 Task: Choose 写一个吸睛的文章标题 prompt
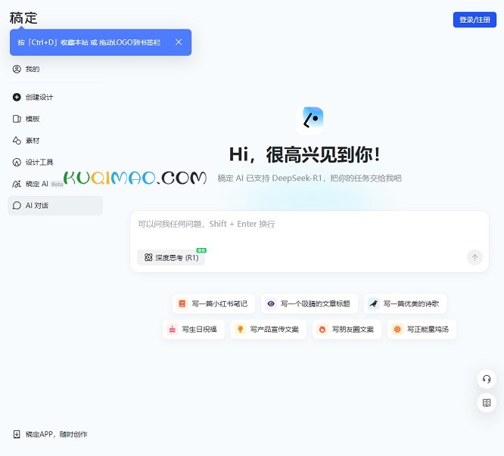[310, 303]
